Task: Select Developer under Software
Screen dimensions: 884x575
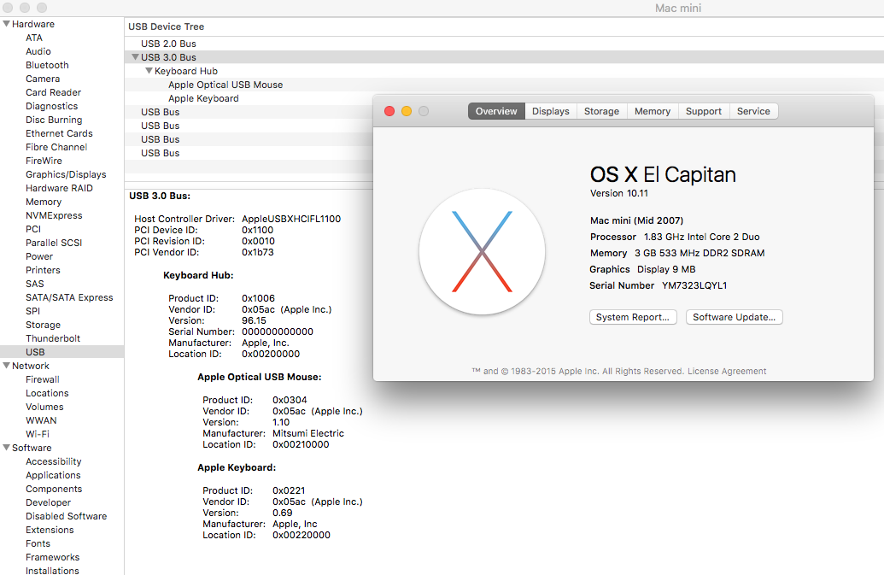Action: (48, 502)
